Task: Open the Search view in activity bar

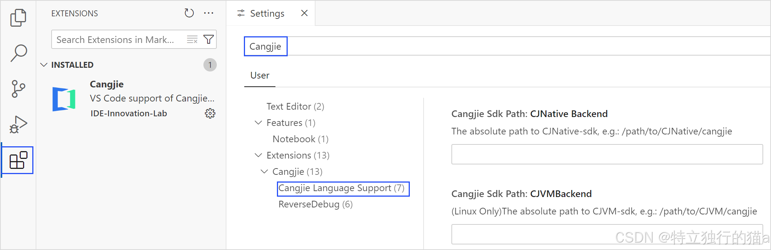Action: [x=18, y=53]
